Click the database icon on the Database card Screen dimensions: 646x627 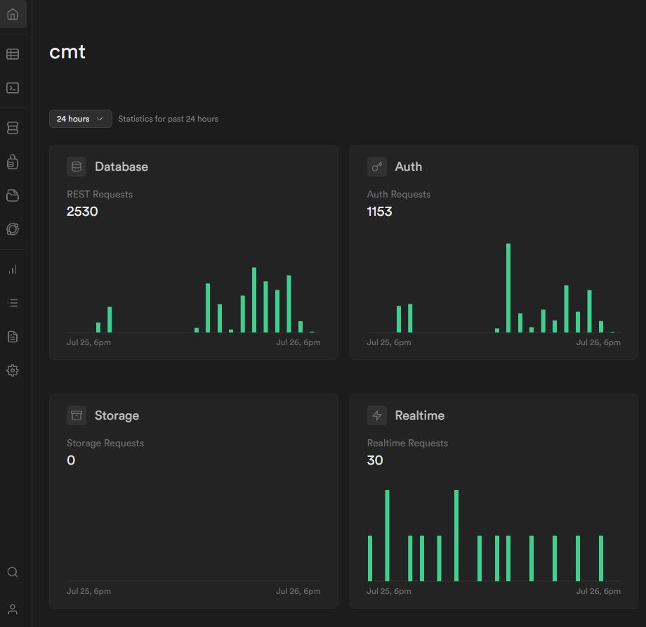point(77,167)
